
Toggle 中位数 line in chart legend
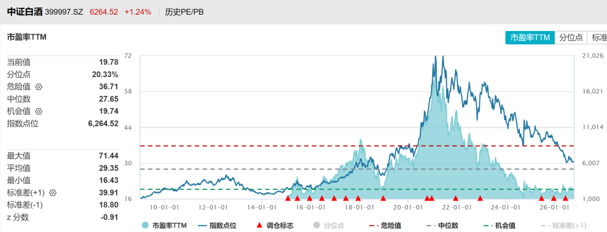coord(442,225)
